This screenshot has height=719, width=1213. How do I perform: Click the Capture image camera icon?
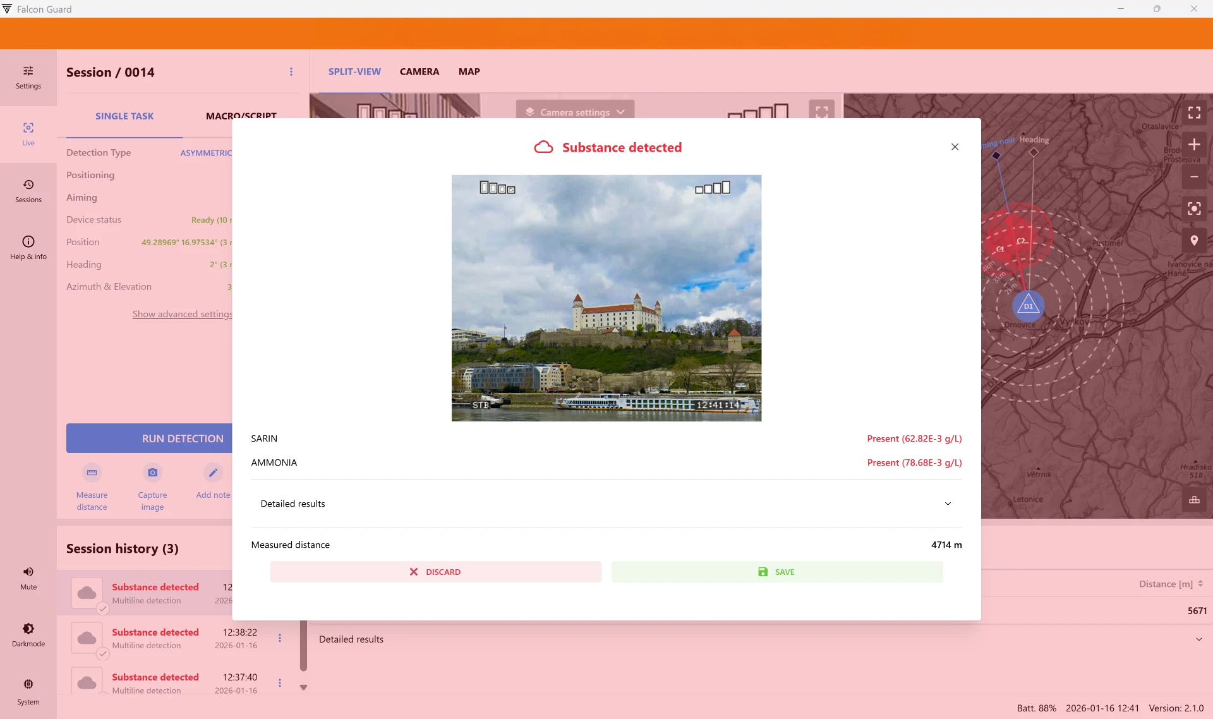(x=152, y=473)
